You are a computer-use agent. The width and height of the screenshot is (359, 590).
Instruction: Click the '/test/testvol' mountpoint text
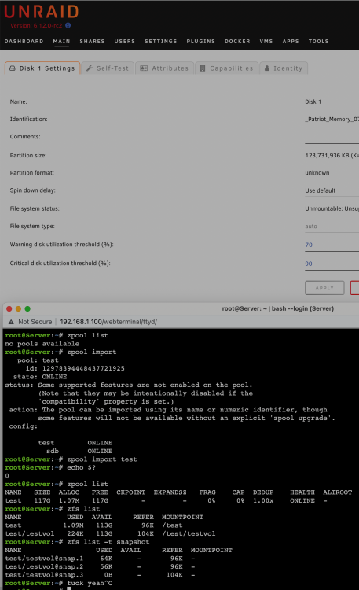click(189, 533)
